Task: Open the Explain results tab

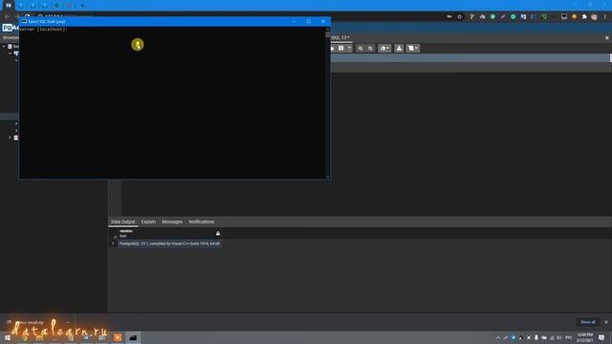Action: 148,222
